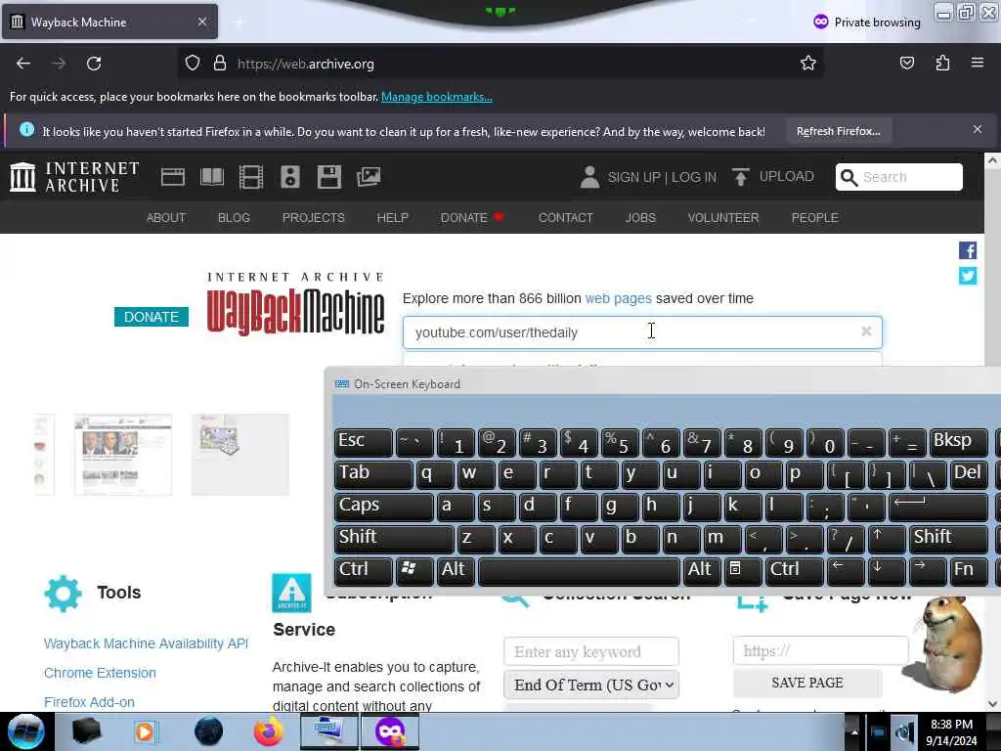Click the teal DONATE button
The height and width of the screenshot is (751, 1001).
click(x=152, y=317)
